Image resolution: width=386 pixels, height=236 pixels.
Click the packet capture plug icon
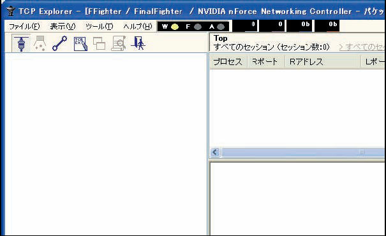(x=21, y=43)
